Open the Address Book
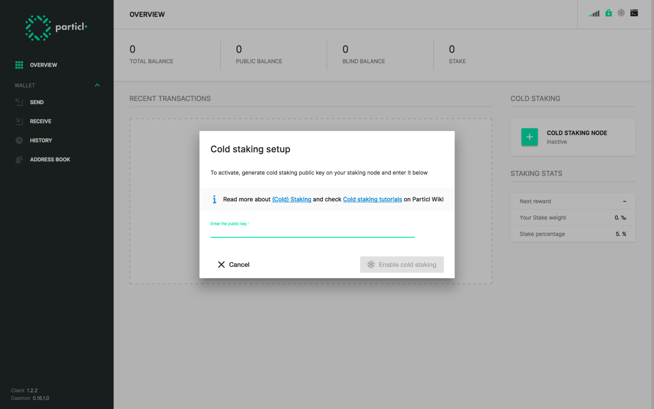 coord(50,160)
